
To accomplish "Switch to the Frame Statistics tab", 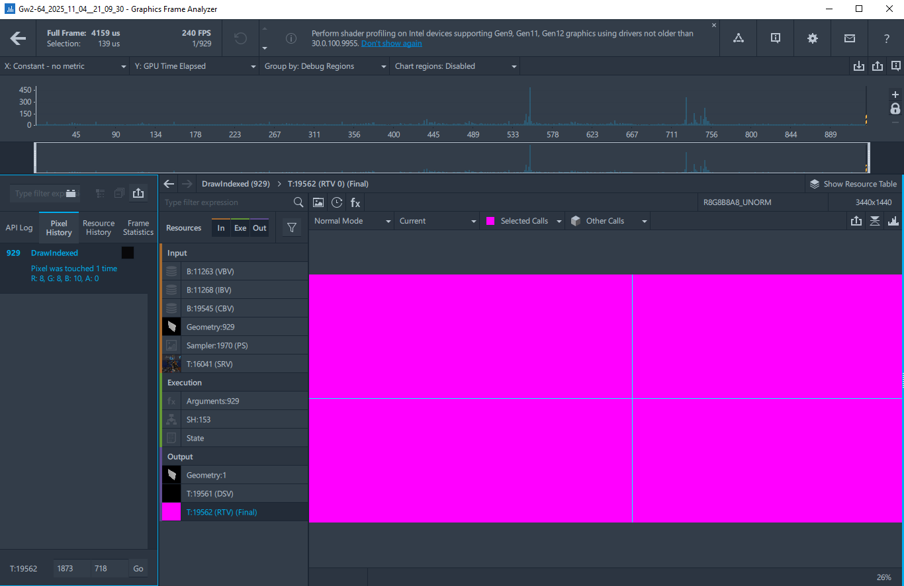I will tap(138, 228).
